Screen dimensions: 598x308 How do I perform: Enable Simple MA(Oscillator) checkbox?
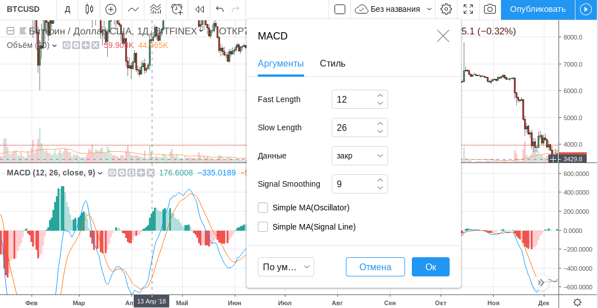coord(263,208)
